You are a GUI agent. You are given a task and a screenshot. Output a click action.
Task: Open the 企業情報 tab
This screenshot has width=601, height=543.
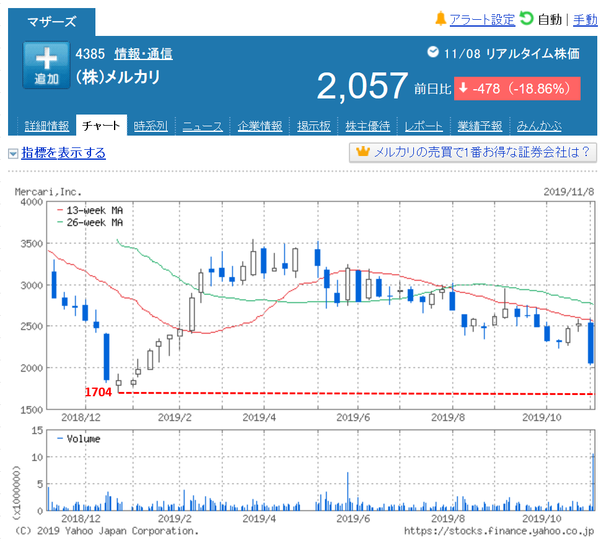[x=260, y=126]
